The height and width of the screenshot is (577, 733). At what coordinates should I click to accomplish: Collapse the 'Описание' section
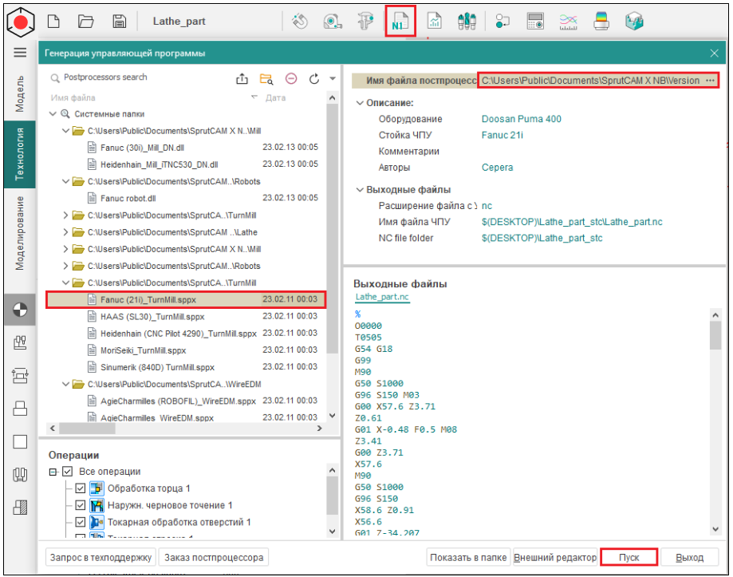(x=361, y=103)
